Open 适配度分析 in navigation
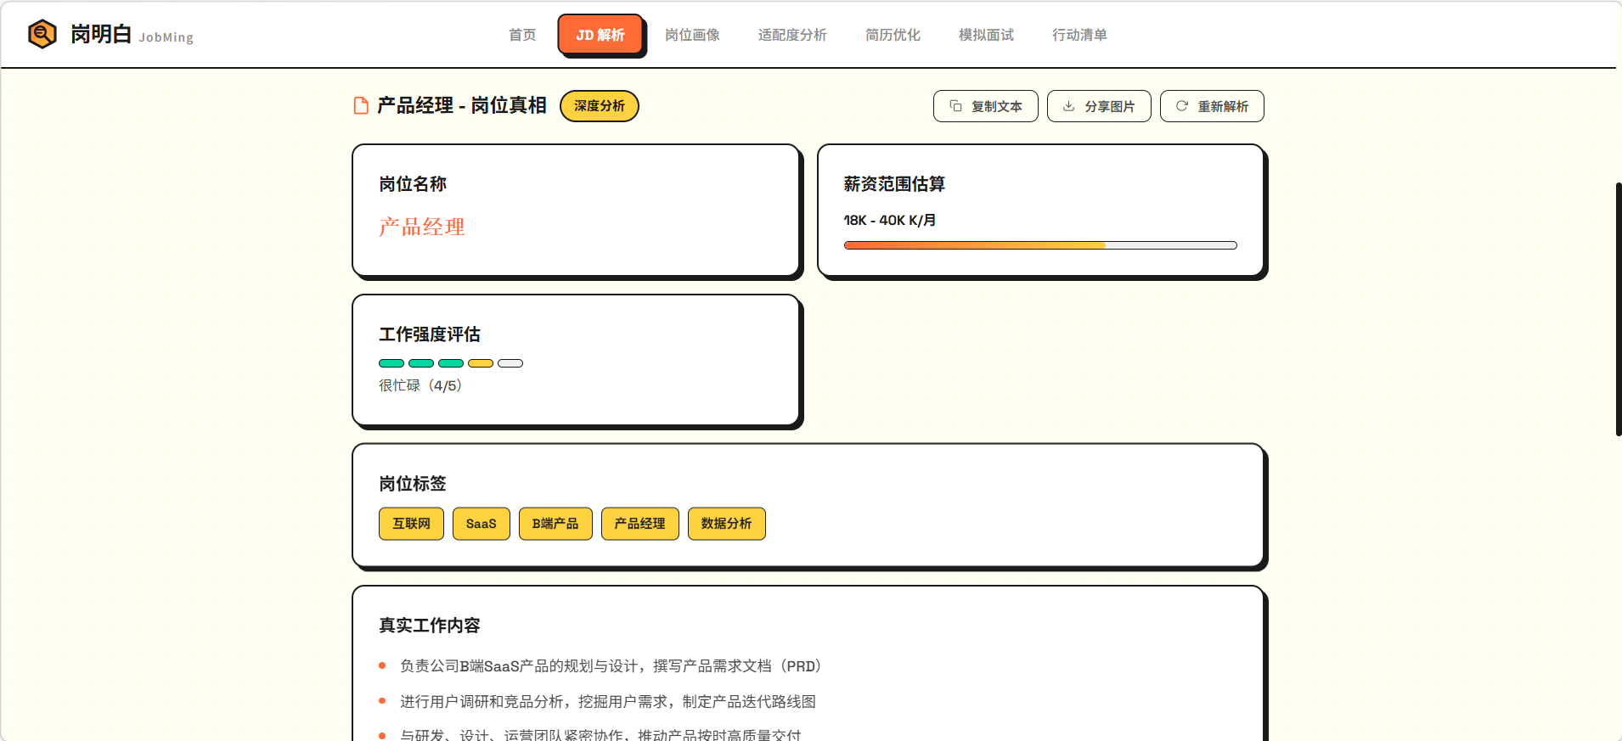Image resolution: width=1622 pixels, height=741 pixels. [792, 35]
